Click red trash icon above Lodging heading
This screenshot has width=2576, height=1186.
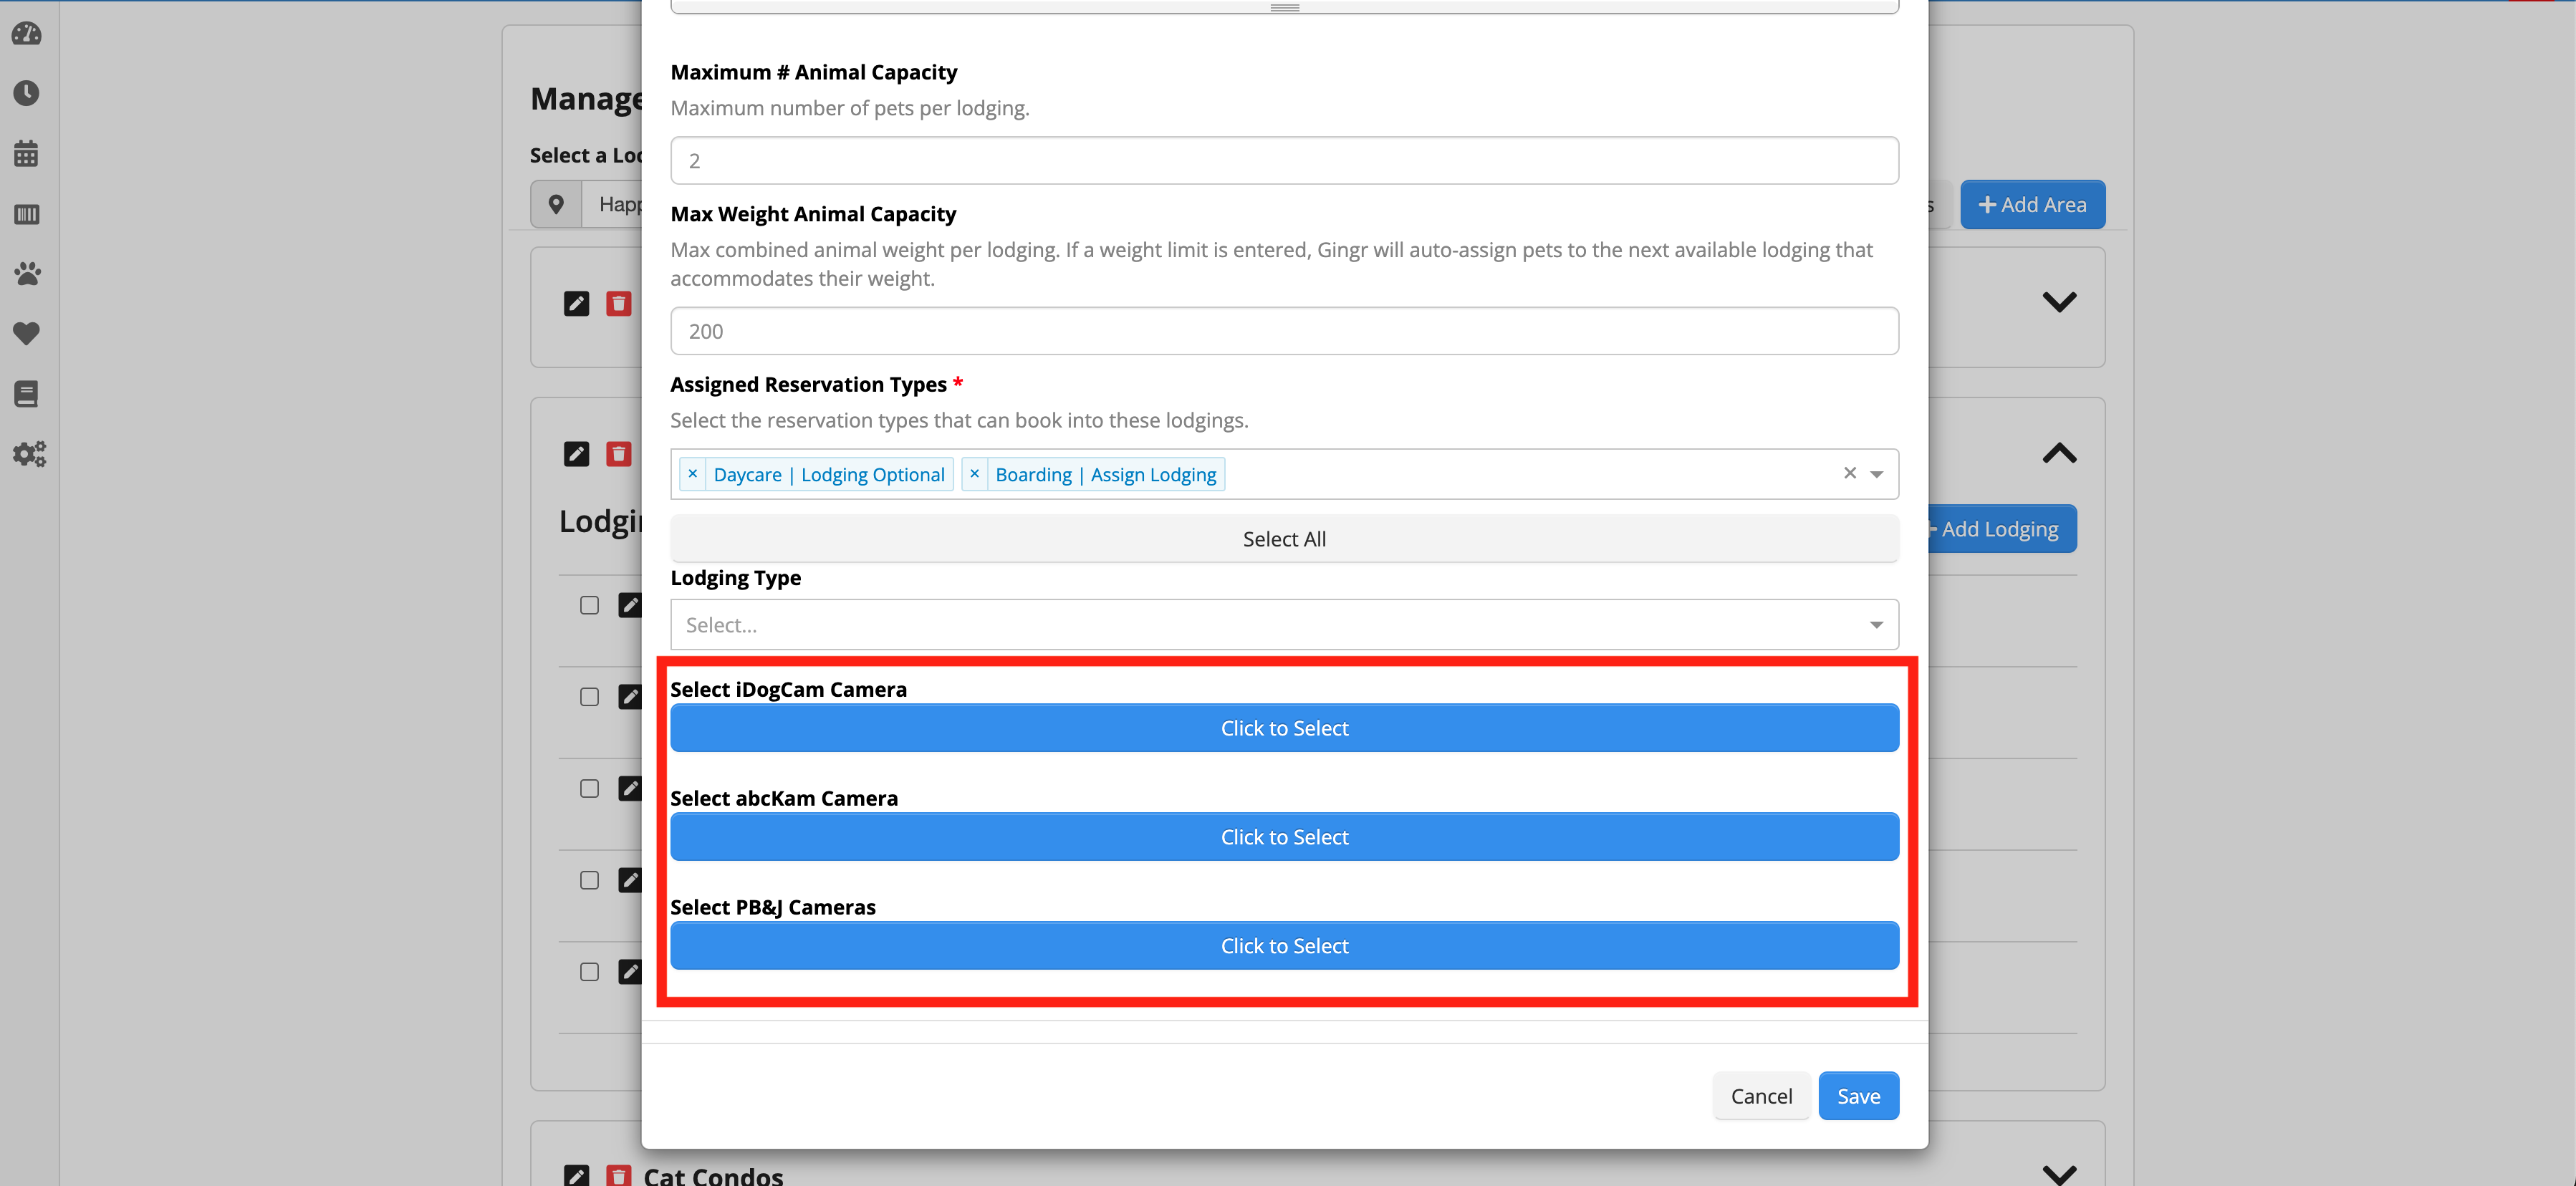(x=619, y=454)
